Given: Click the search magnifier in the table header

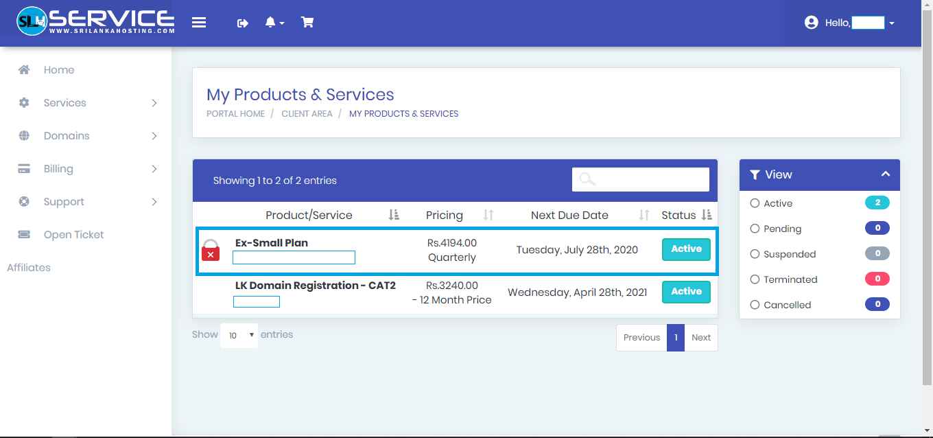Looking at the screenshot, I should click(586, 179).
